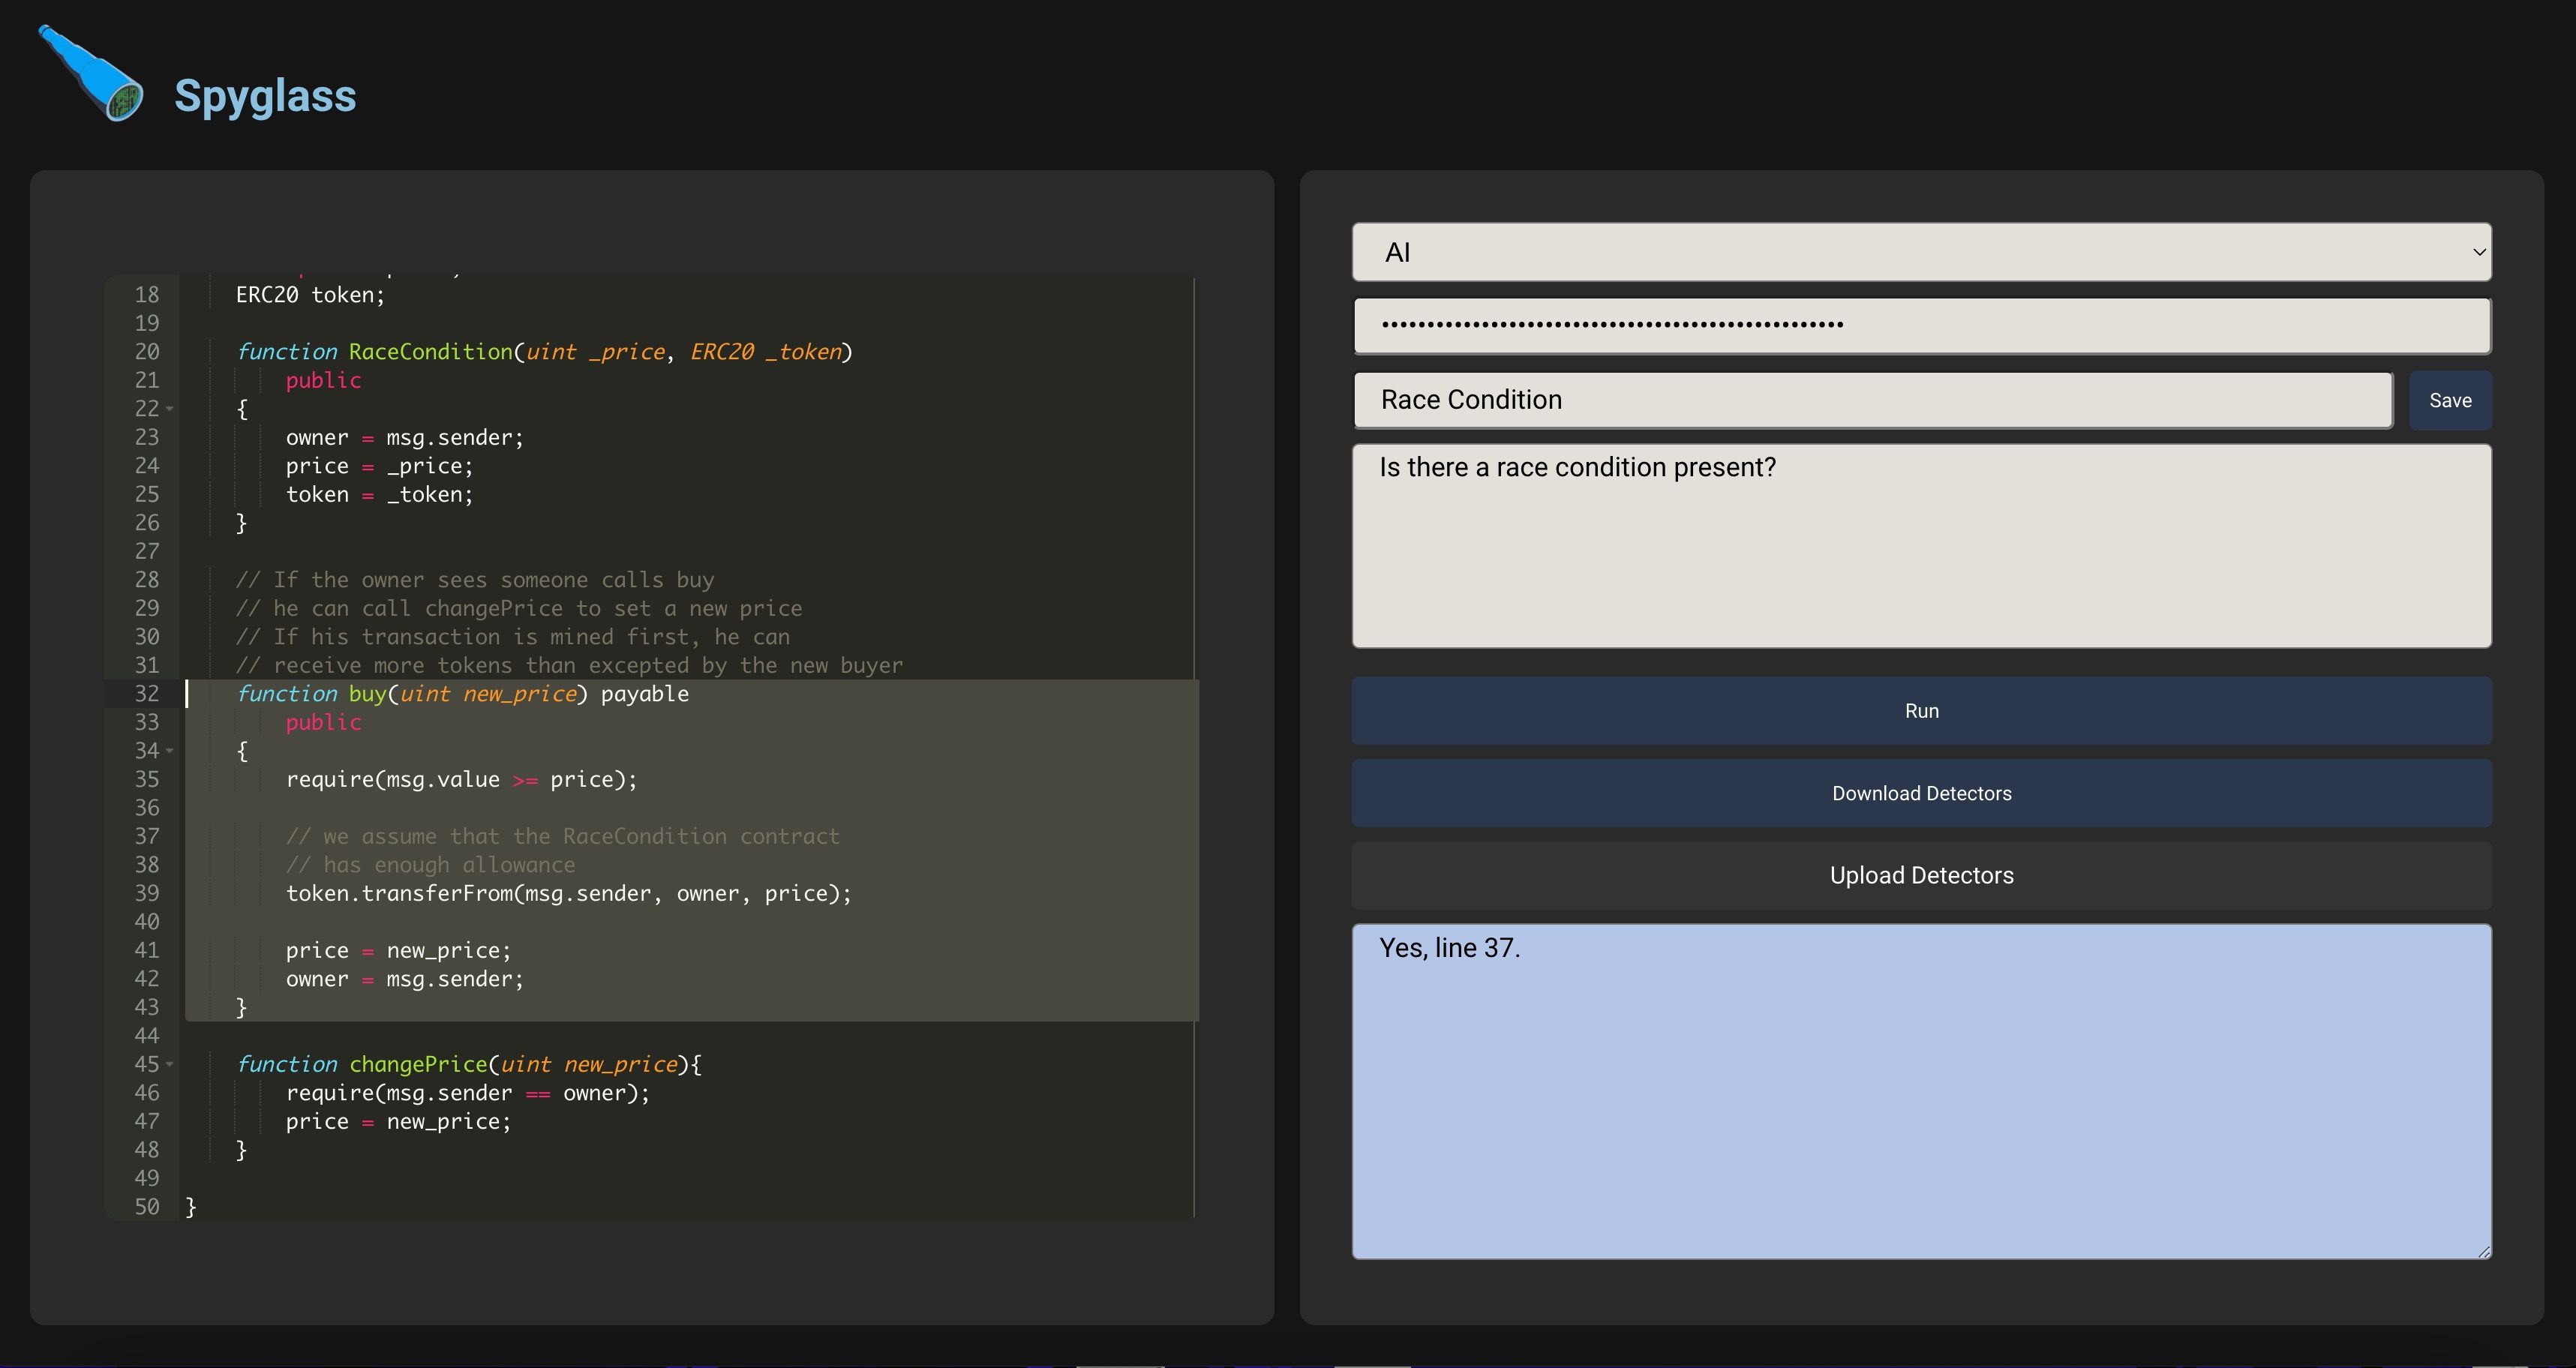Click the Spyglass telescope logo icon
Viewport: 2576px width, 1368px height.
tap(90, 73)
